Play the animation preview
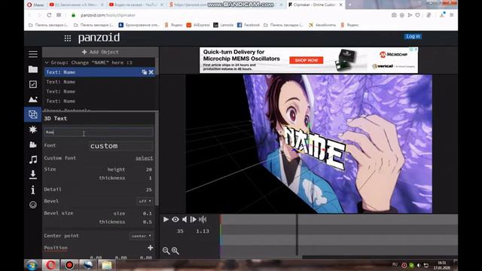The width and height of the screenshot is (482, 271). click(166, 219)
